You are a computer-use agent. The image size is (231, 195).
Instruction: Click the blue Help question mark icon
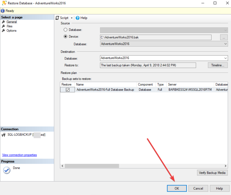tap(78, 18)
